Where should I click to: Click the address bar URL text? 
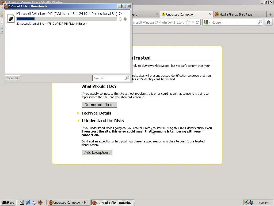point(158,23)
